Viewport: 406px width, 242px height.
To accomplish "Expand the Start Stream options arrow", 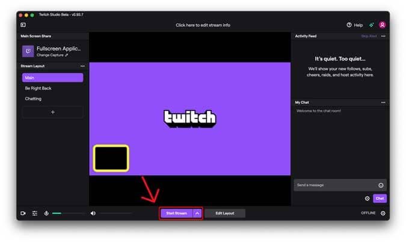I will pyautogui.click(x=197, y=213).
